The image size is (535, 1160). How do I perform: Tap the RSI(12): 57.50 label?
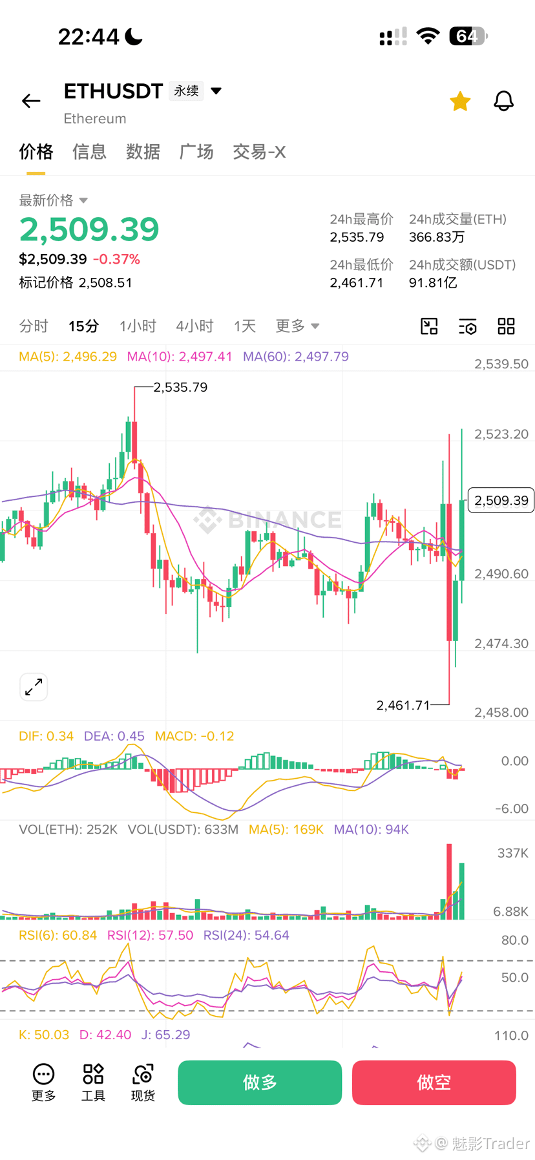150,935
